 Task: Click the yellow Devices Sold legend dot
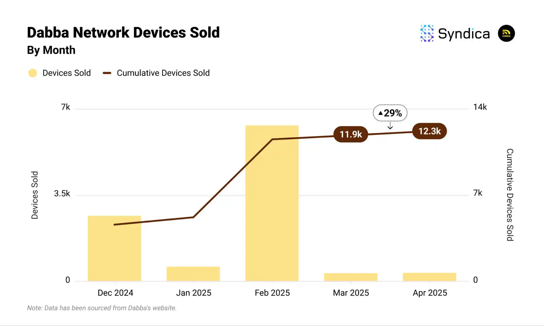33,73
